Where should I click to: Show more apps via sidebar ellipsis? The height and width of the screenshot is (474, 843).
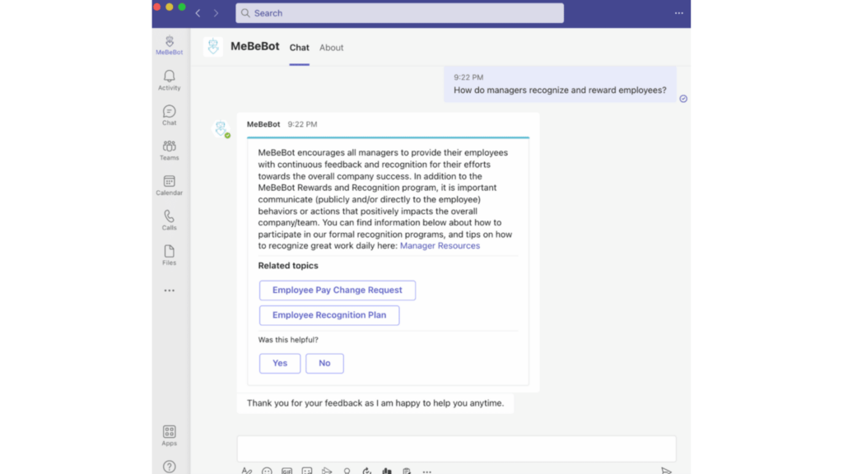point(170,290)
